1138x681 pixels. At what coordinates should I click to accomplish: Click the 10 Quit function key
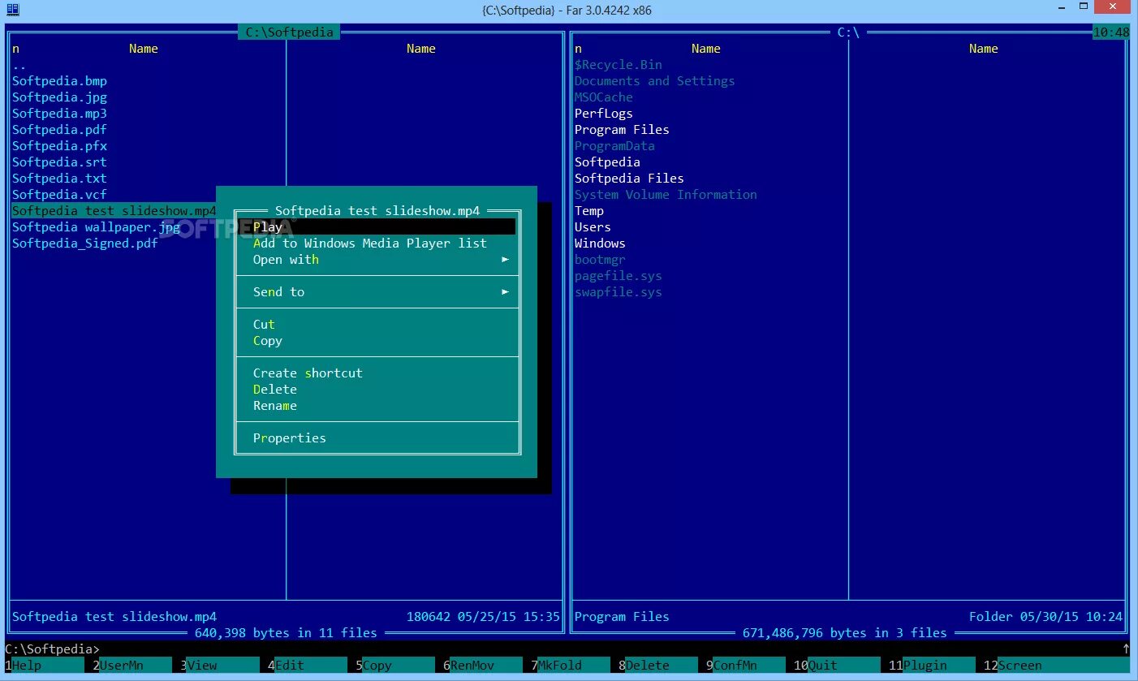pos(837,666)
